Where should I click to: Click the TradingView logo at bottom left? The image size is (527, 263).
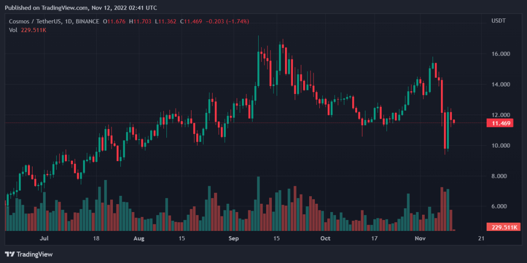pyautogui.click(x=29, y=254)
